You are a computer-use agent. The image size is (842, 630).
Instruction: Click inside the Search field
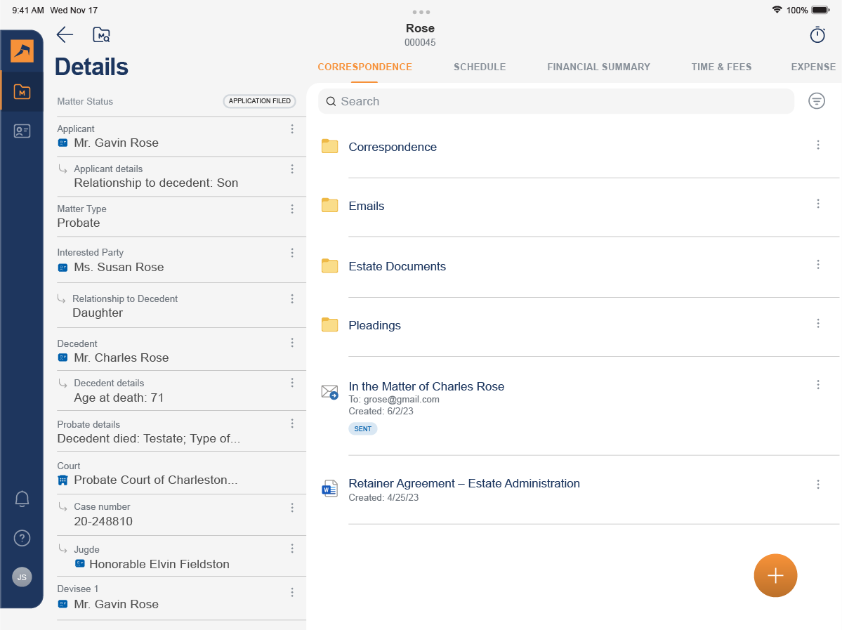point(556,101)
